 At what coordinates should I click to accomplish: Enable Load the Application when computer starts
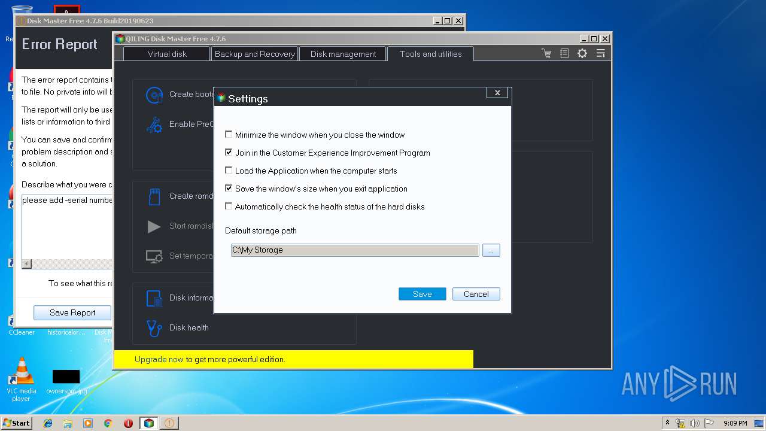229,171
